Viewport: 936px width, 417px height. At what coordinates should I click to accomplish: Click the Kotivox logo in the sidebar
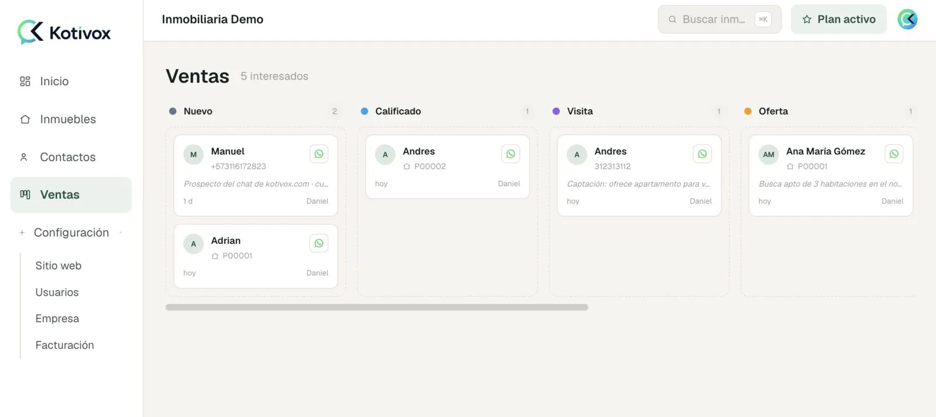point(64,32)
